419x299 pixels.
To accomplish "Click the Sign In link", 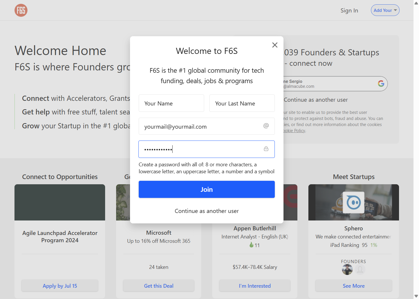I will [349, 11].
